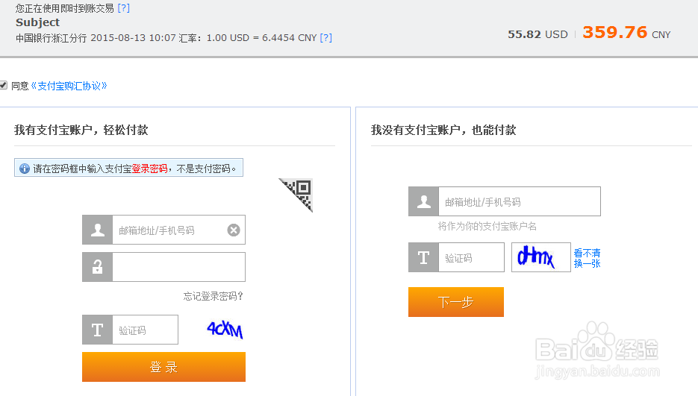Click the orange 登录 button

coord(163,367)
